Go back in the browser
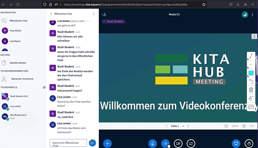 tap(3, 4)
